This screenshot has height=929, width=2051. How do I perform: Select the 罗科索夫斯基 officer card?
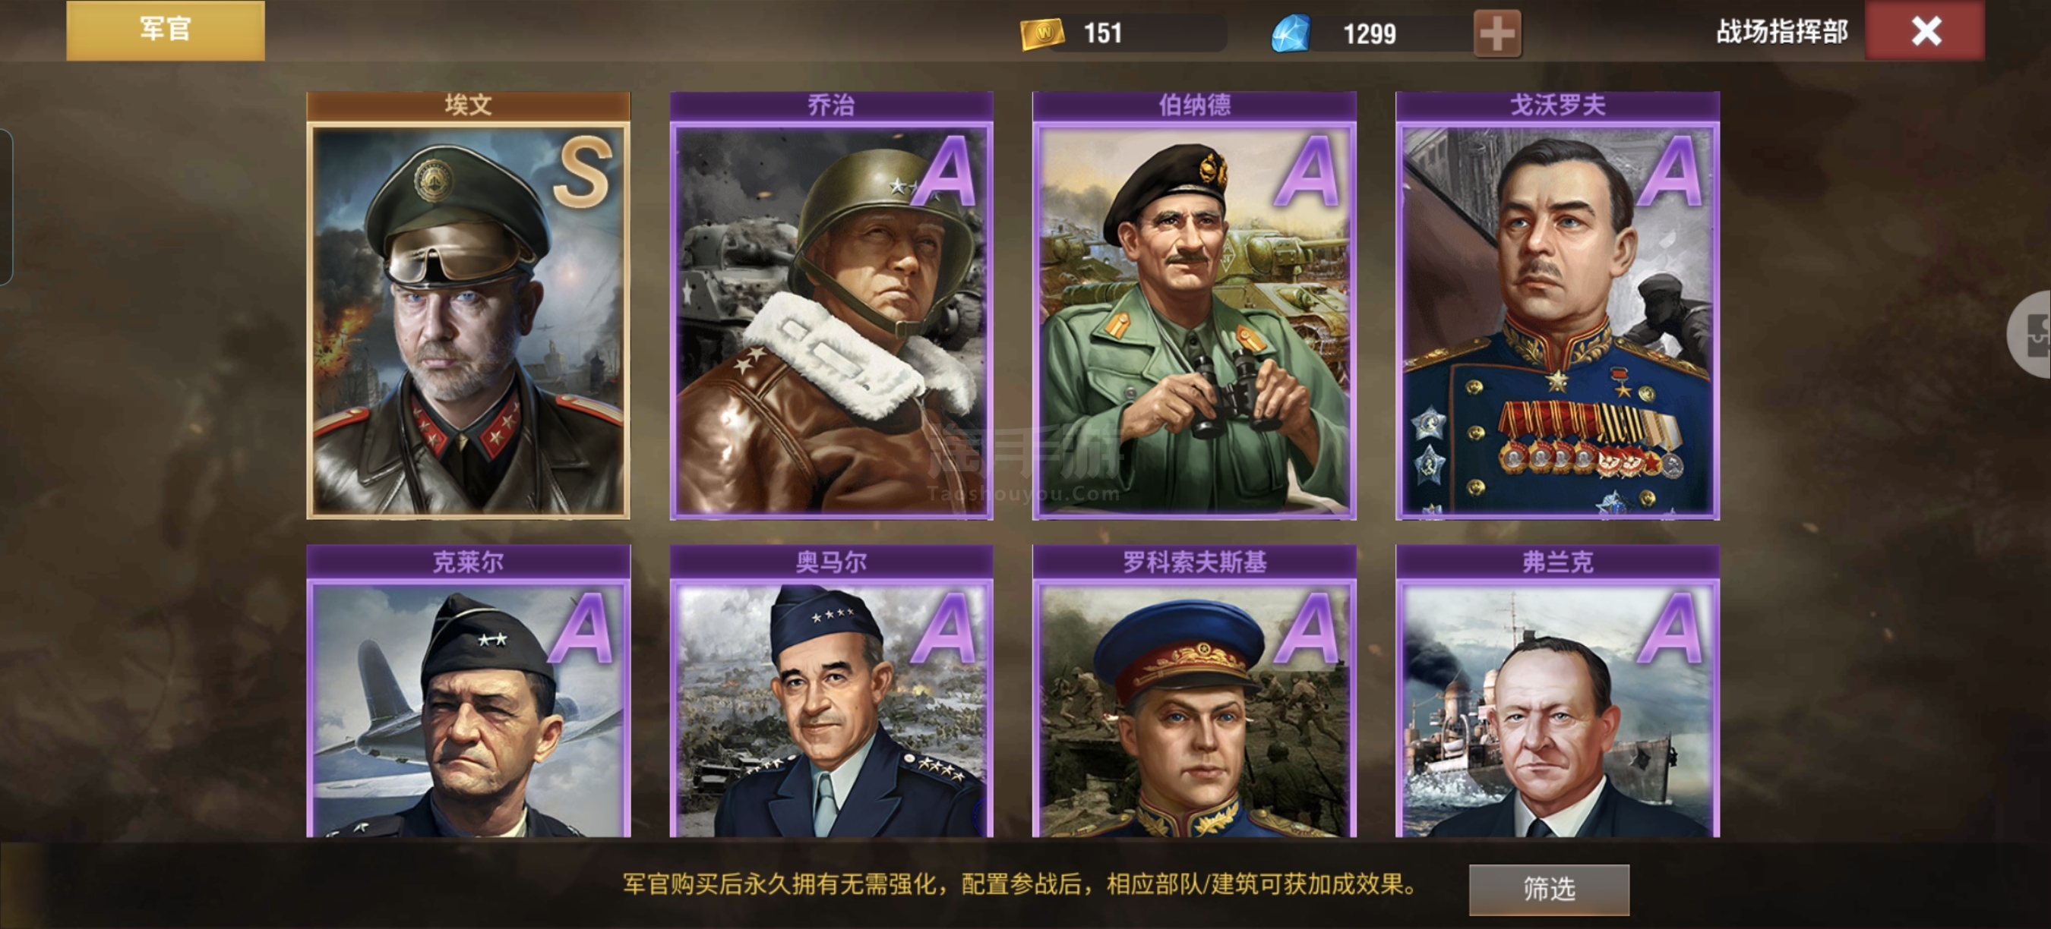click(1194, 691)
